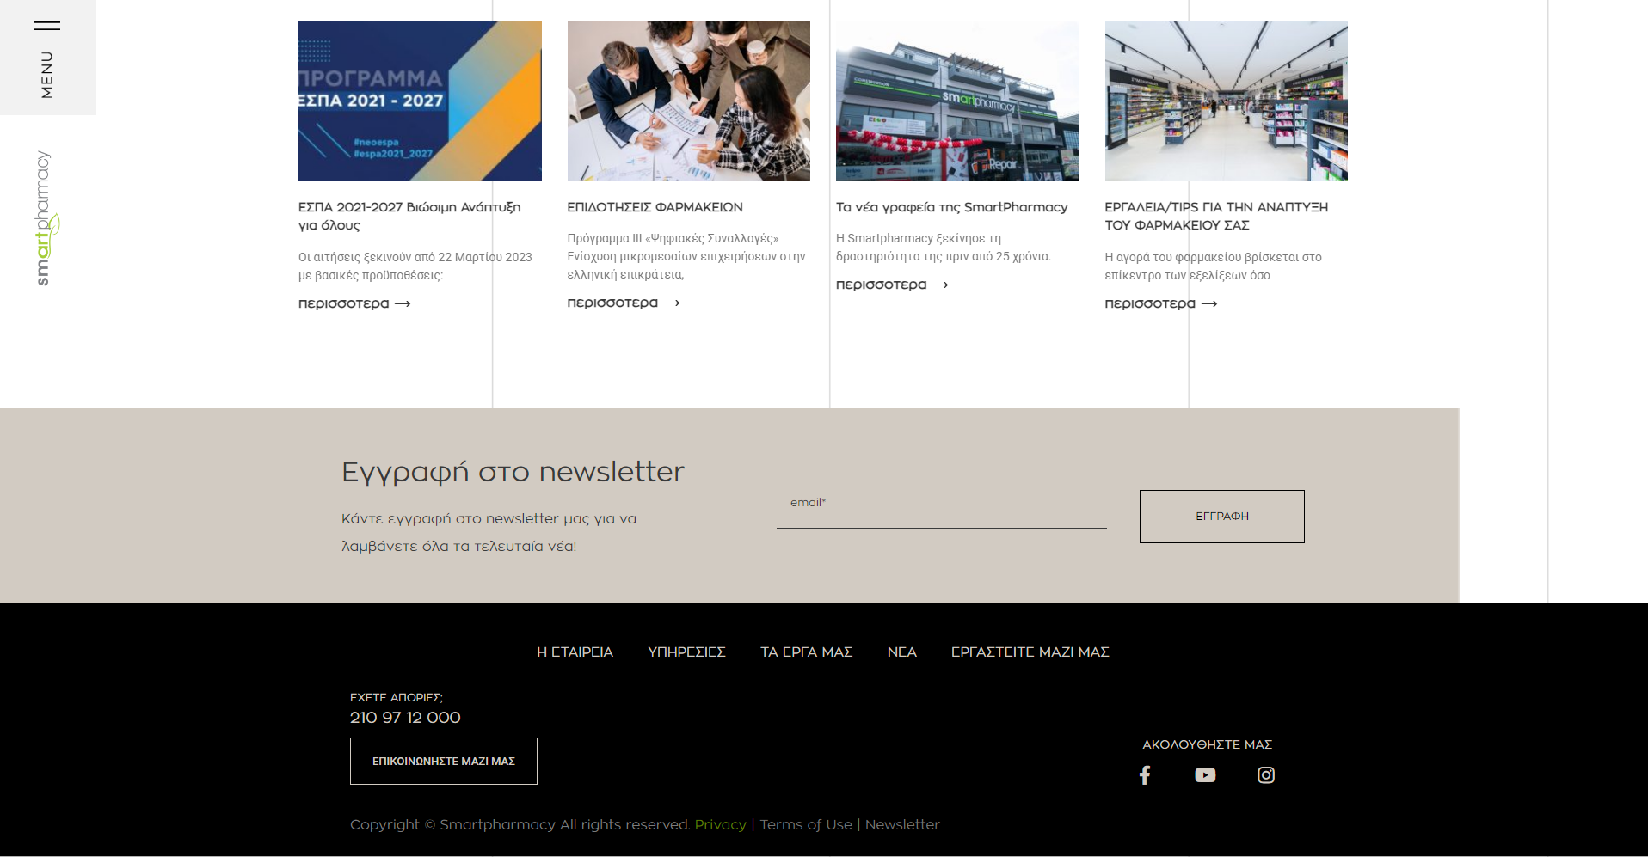Open the Facebook page icon
This screenshot has width=1648, height=857.
click(x=1145, y=775)
